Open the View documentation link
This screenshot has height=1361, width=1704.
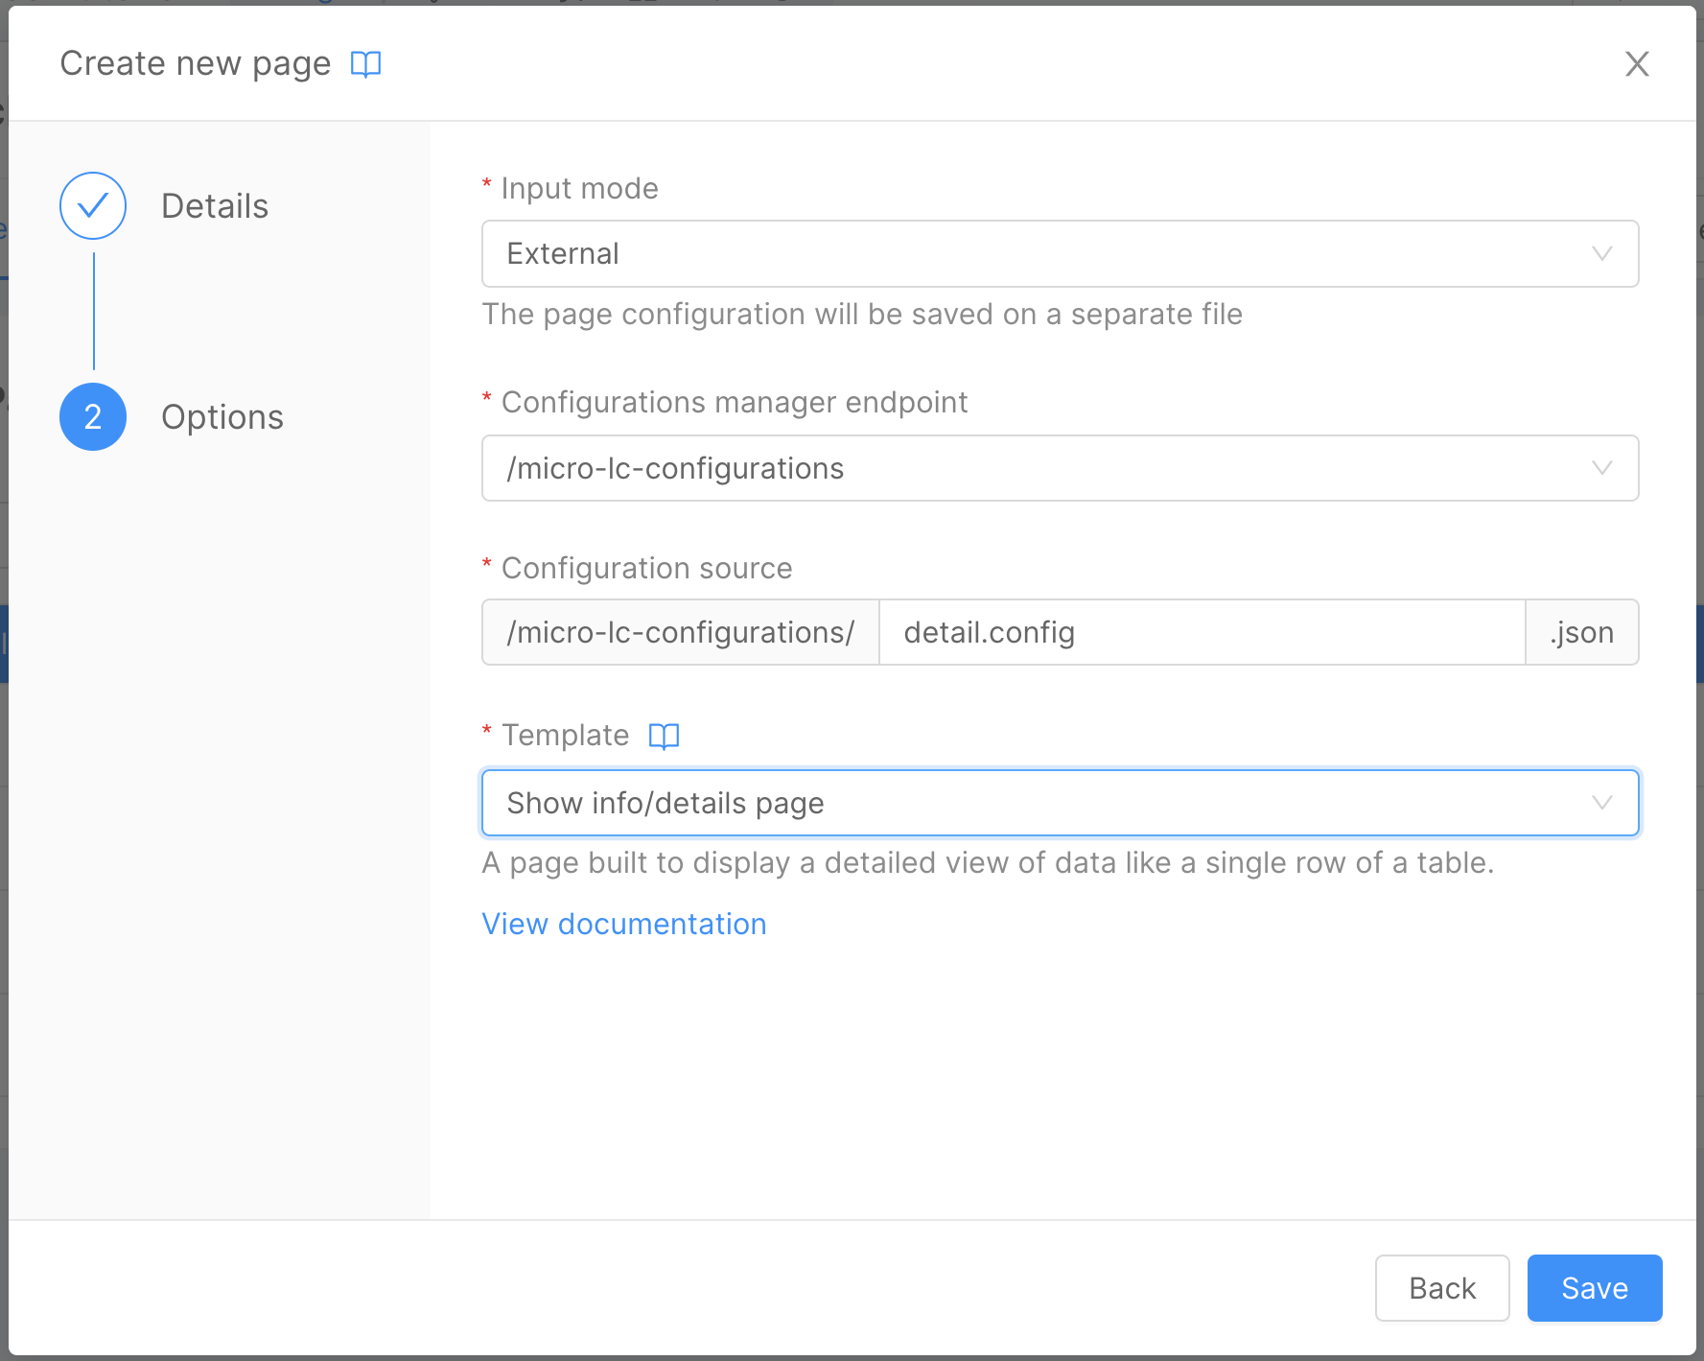click(x=623, y=924)
